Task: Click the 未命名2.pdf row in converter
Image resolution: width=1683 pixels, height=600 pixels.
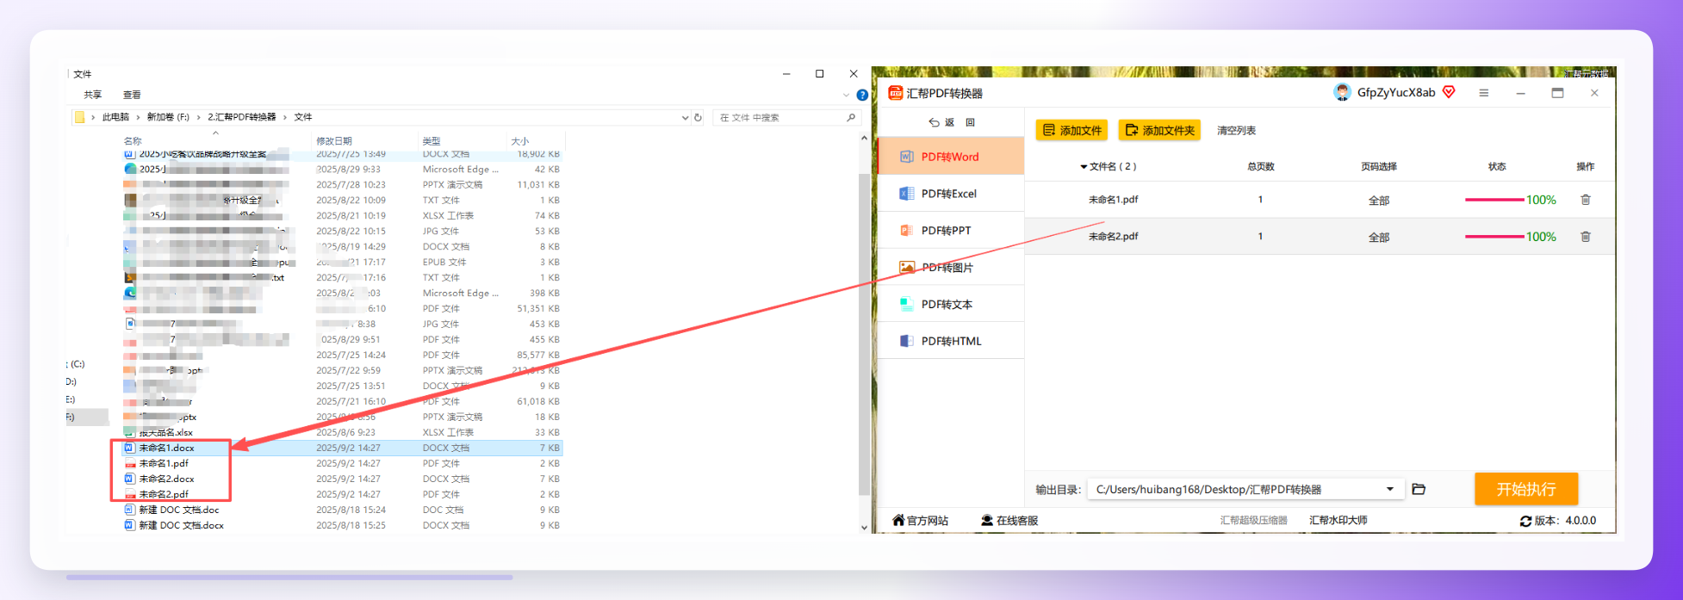Action: (x=1320, y=237)
